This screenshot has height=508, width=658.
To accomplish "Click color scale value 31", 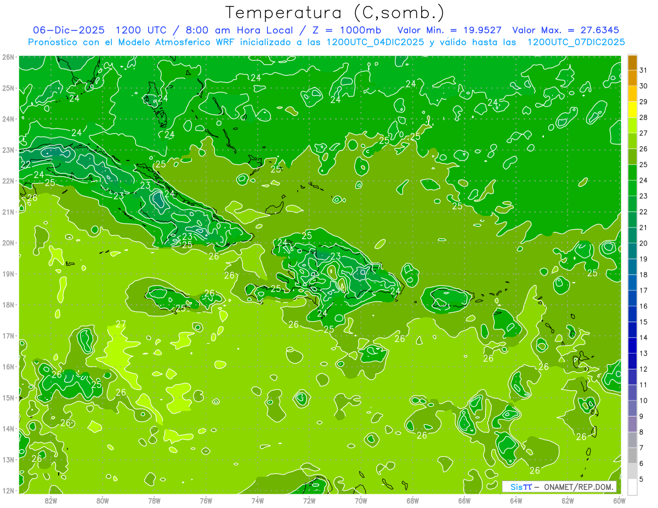I will pyautogui.click(x=643, y=70).
